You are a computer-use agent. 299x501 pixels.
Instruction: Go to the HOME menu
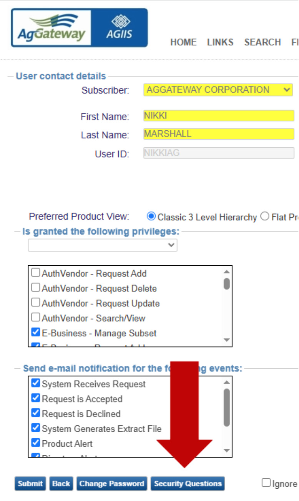tap(183, 42)
